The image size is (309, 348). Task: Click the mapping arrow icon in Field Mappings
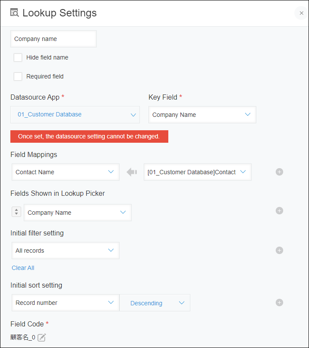coord(132,172)
